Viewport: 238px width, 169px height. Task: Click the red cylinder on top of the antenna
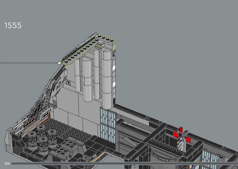coord(180,131)
